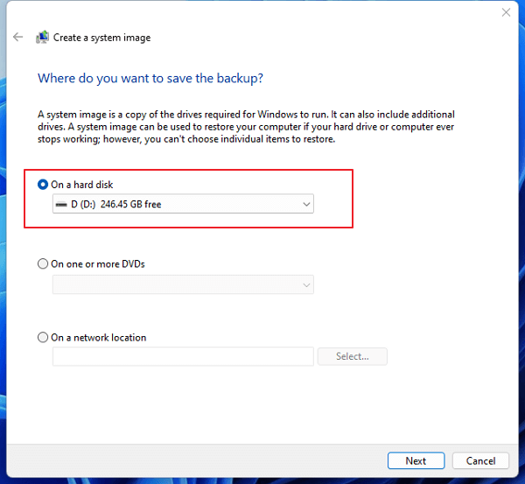The height and width of the screenshot is (484, 525).
Task: Click the Create a system image wizard icon
Action: (42, 38)
